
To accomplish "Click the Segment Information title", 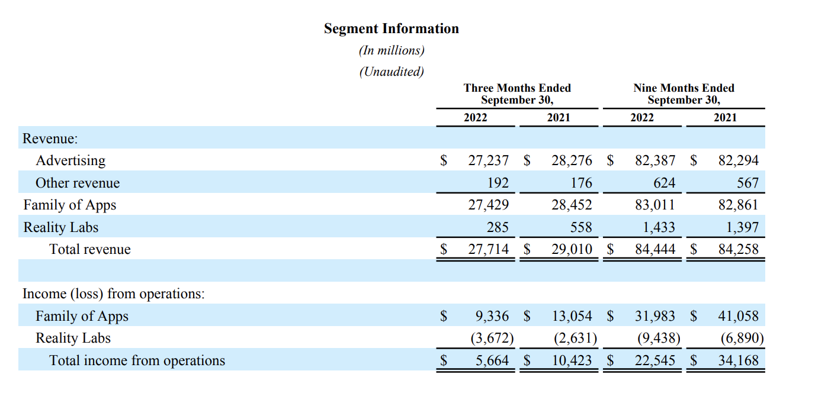I will click(x=391, y=29).
